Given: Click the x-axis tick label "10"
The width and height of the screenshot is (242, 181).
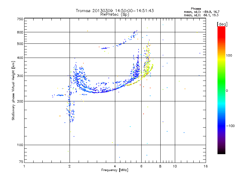Looking at the screenshot, I should pyautogui.click(x=175, y=166).
